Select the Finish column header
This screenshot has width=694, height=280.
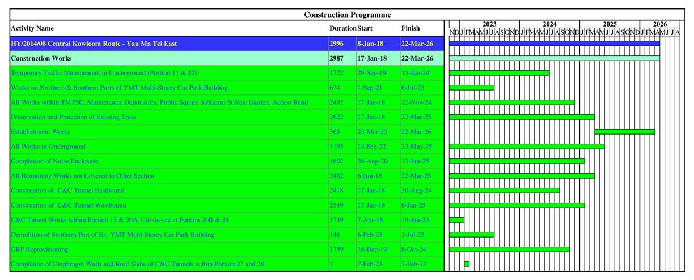click(411, 28)
